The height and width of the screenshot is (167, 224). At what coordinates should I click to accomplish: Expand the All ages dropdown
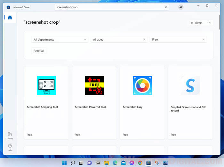click(x=119, y=40)
